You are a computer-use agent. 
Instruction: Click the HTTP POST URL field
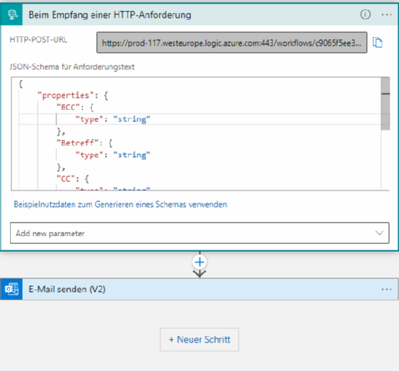[232, 43]
